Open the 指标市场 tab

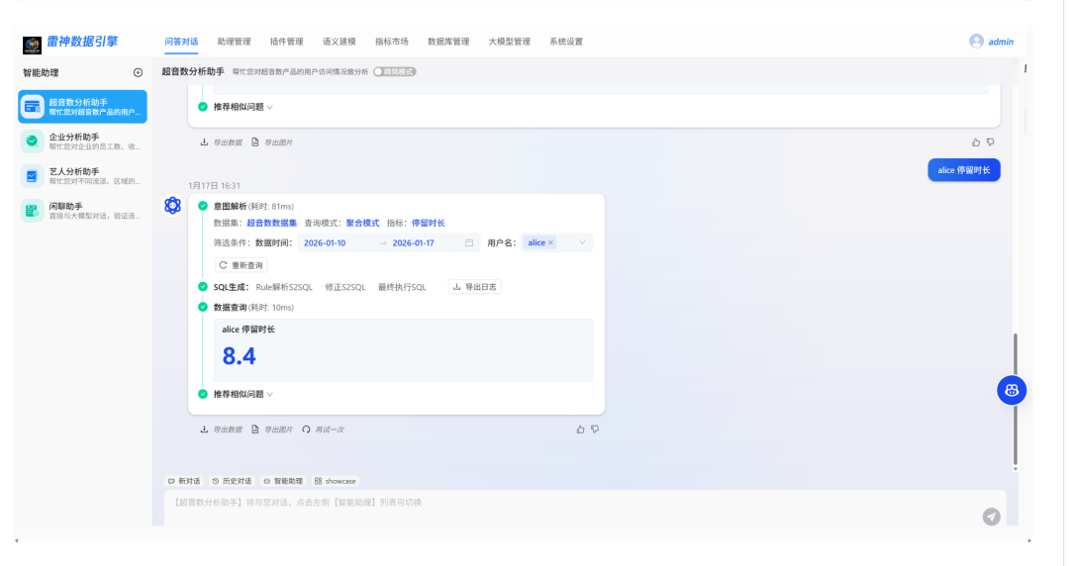(x=391, y=42)
